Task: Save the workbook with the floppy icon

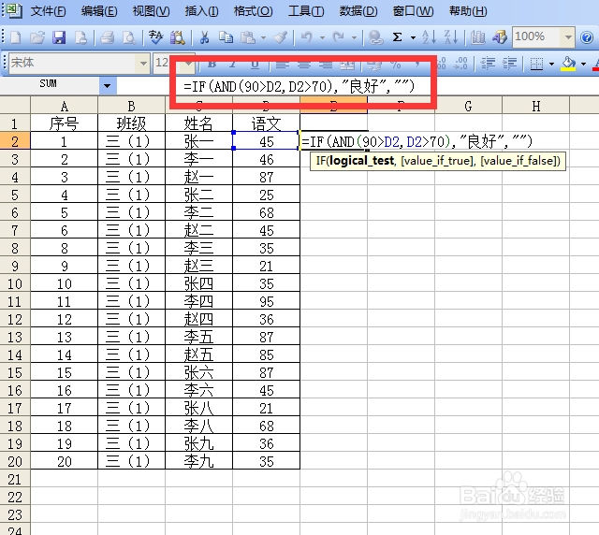Action: click(x=59, y=37)
